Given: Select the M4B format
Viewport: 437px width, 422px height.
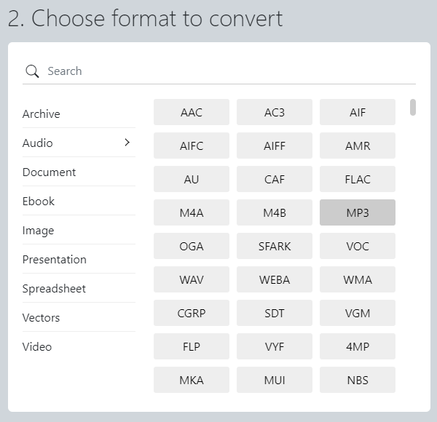Looking at the screenshot, I should [275, 212].
